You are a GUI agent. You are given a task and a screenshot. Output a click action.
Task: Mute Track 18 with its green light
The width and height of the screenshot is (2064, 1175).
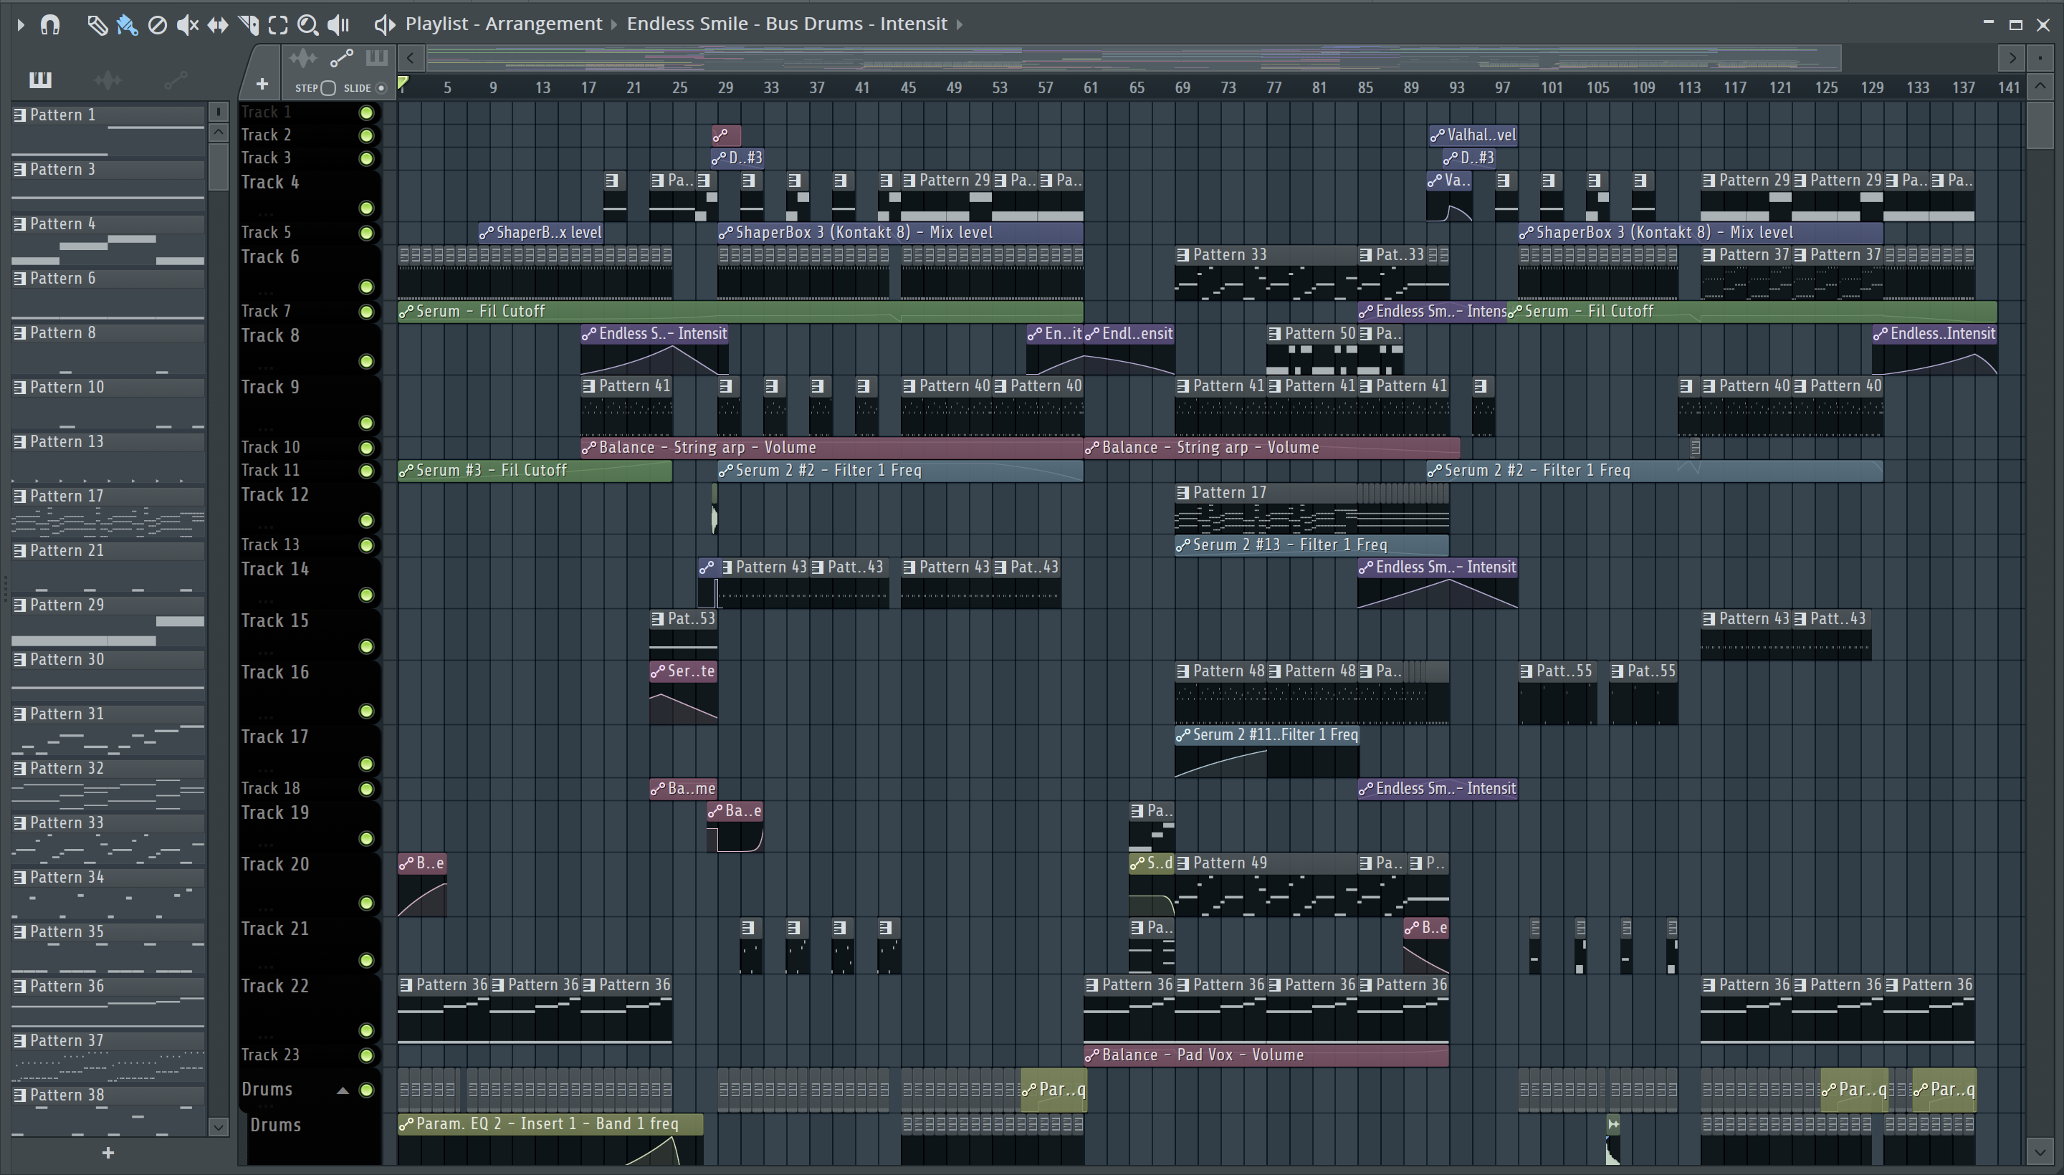click(366, 790)
